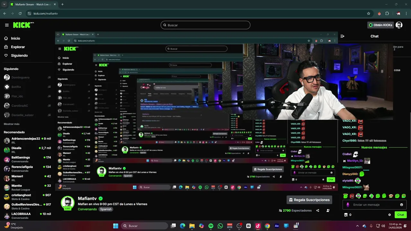Click the purple microphone icon in the message box
411x231 pixels.
(x=348, y=205)
